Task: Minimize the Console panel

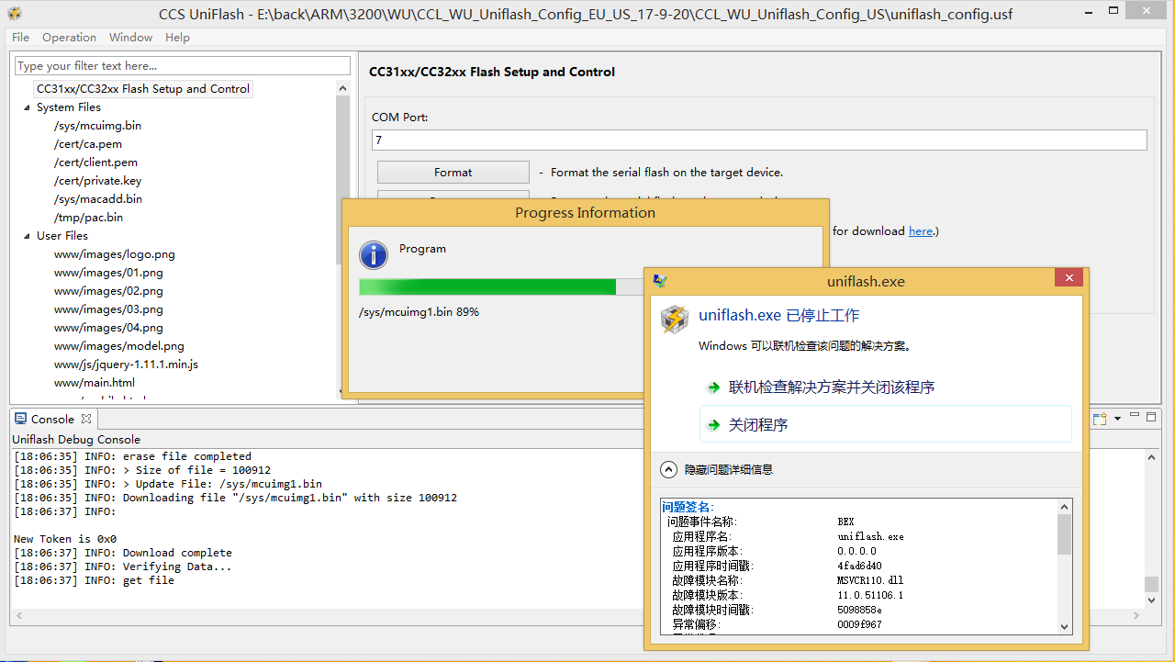Action: [1134, 417]
